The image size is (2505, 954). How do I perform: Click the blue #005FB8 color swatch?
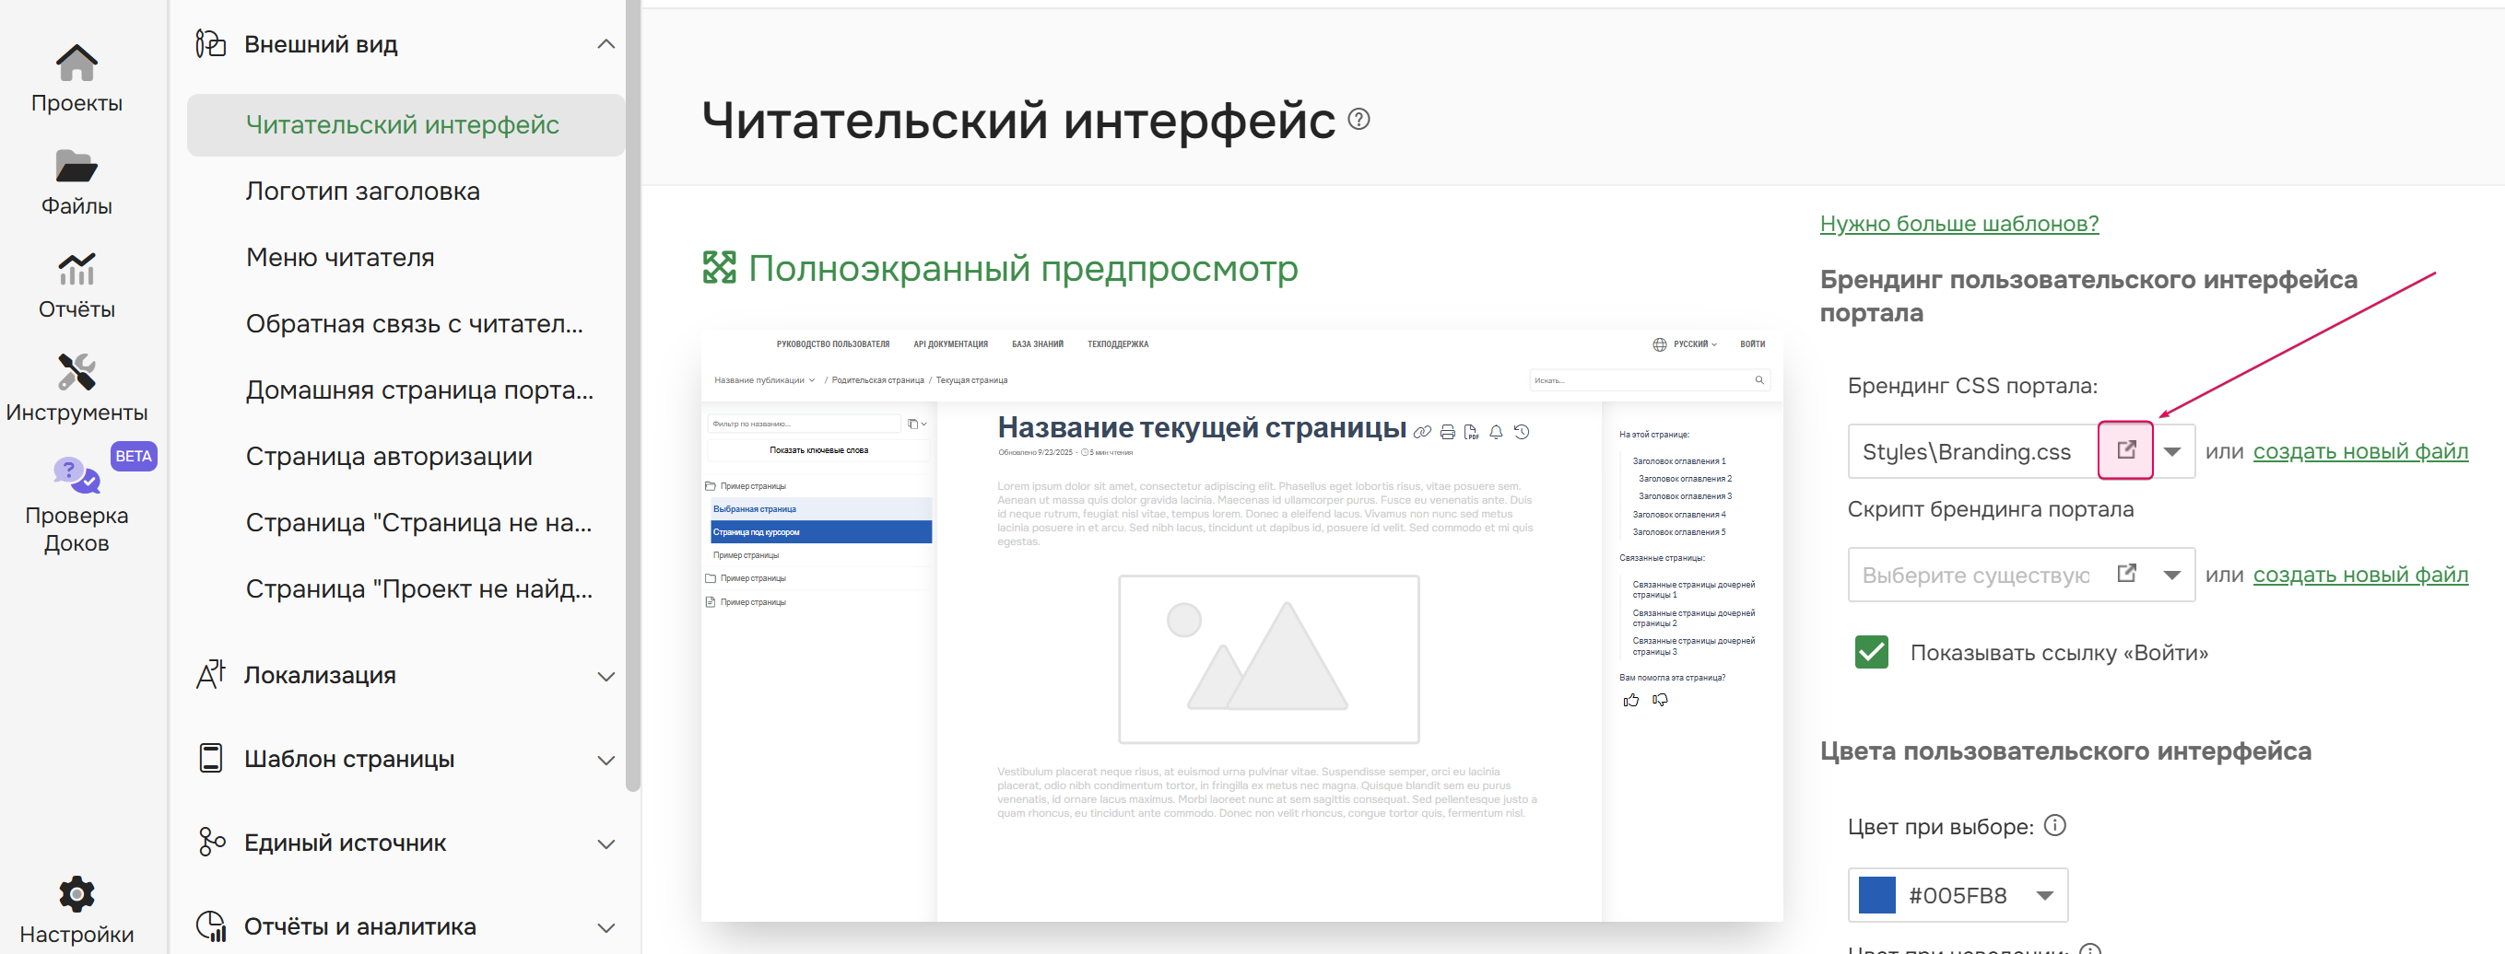(1876, 895)
